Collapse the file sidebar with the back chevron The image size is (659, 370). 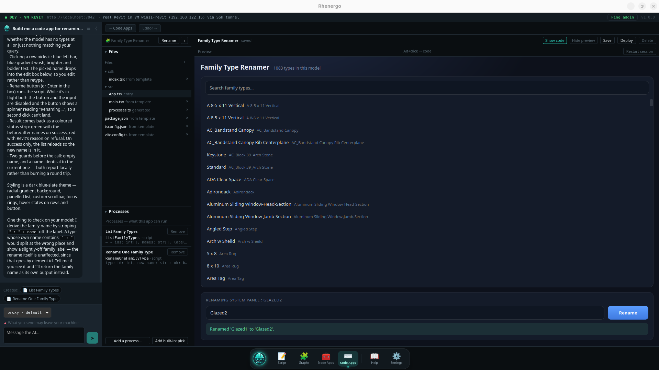(x=185, y=40)
